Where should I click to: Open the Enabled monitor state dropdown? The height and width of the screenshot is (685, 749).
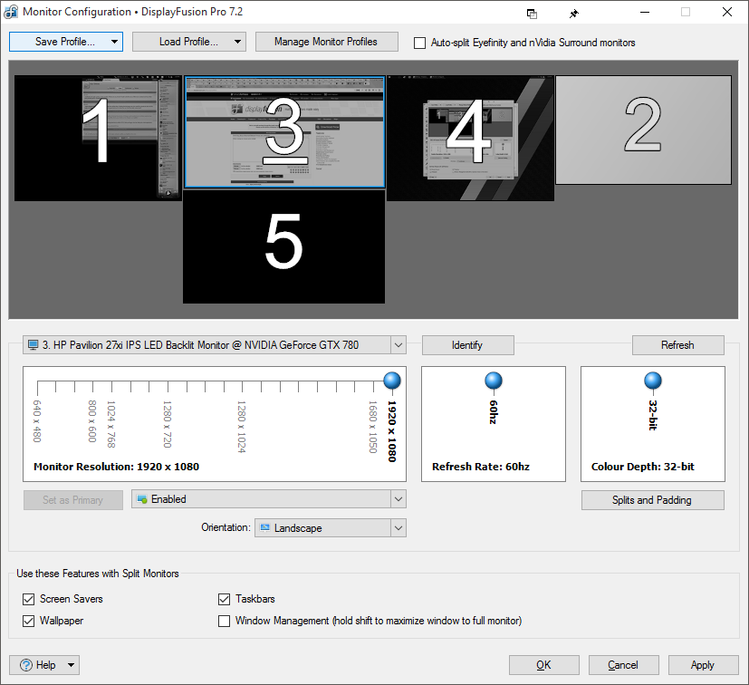click(x=268, y=499)
